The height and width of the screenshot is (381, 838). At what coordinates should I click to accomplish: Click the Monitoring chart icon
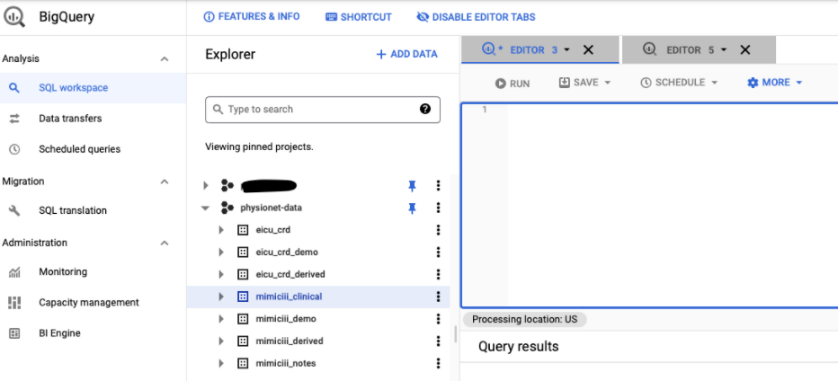pyautogui.click(x=14, y=272)
